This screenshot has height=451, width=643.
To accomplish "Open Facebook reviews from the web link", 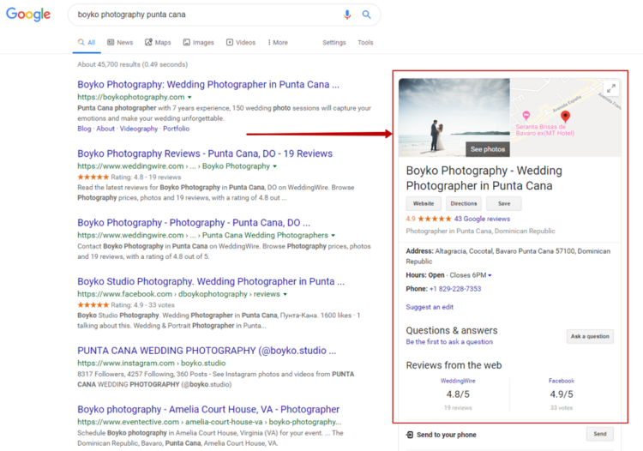I will tap(562, 381).
